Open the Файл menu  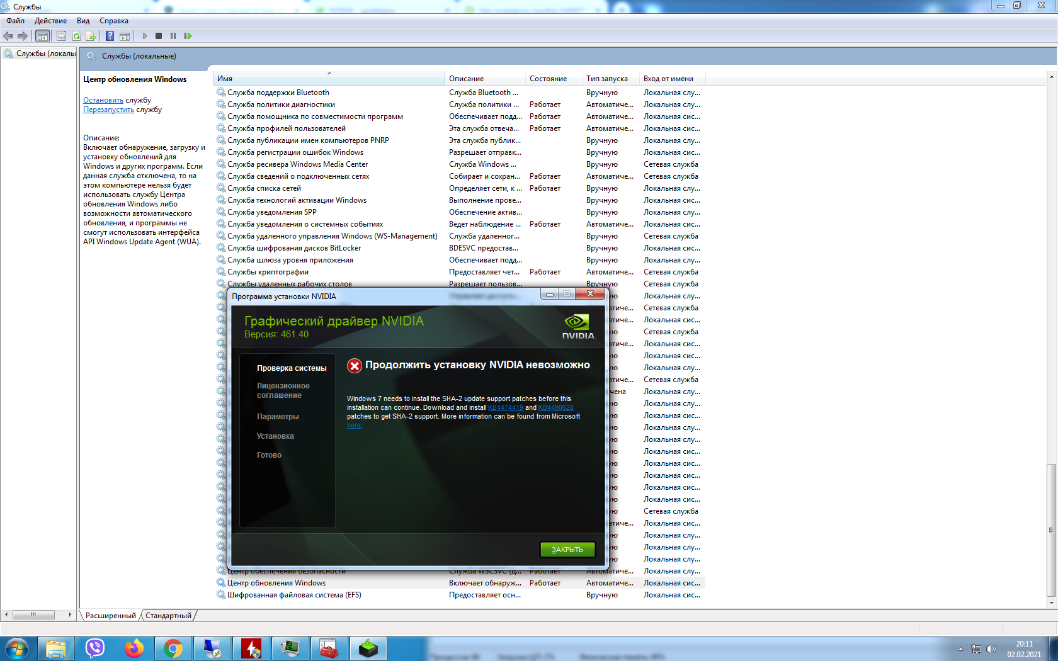coord(16,21)
